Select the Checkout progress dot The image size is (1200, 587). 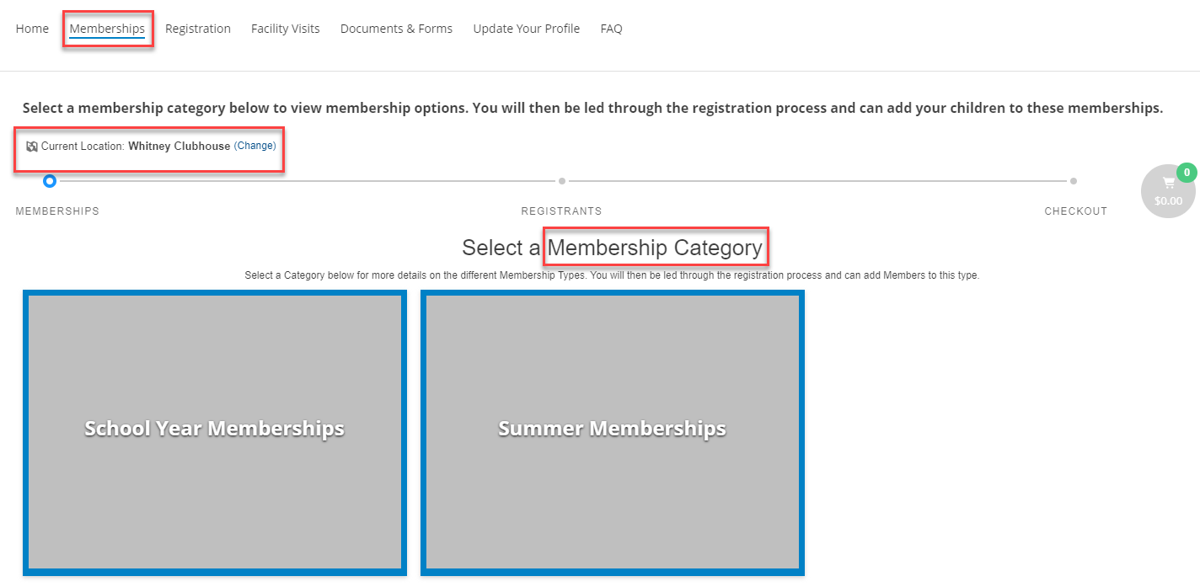[x=1074, y=180]
